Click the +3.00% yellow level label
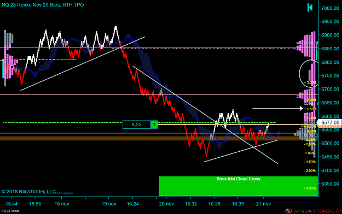Image resolution: width=342 pixels, height=214 pixels. point(310,83)
